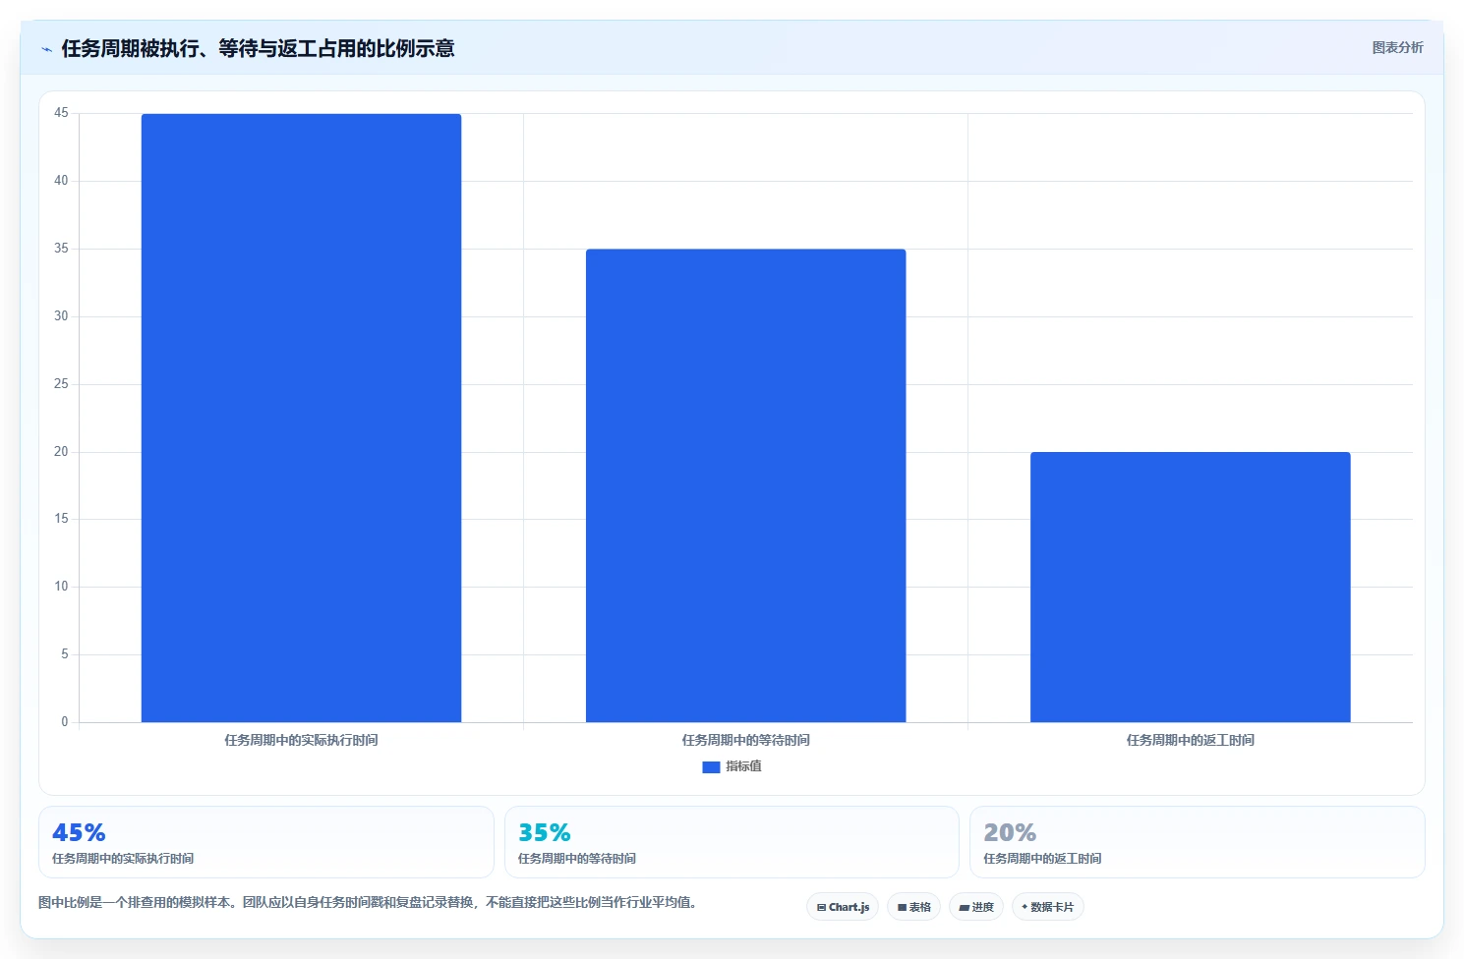Select the 任务周期中的返工时间 bar
Viewport: 1464px width, 959px height.
coord(1190,587)
